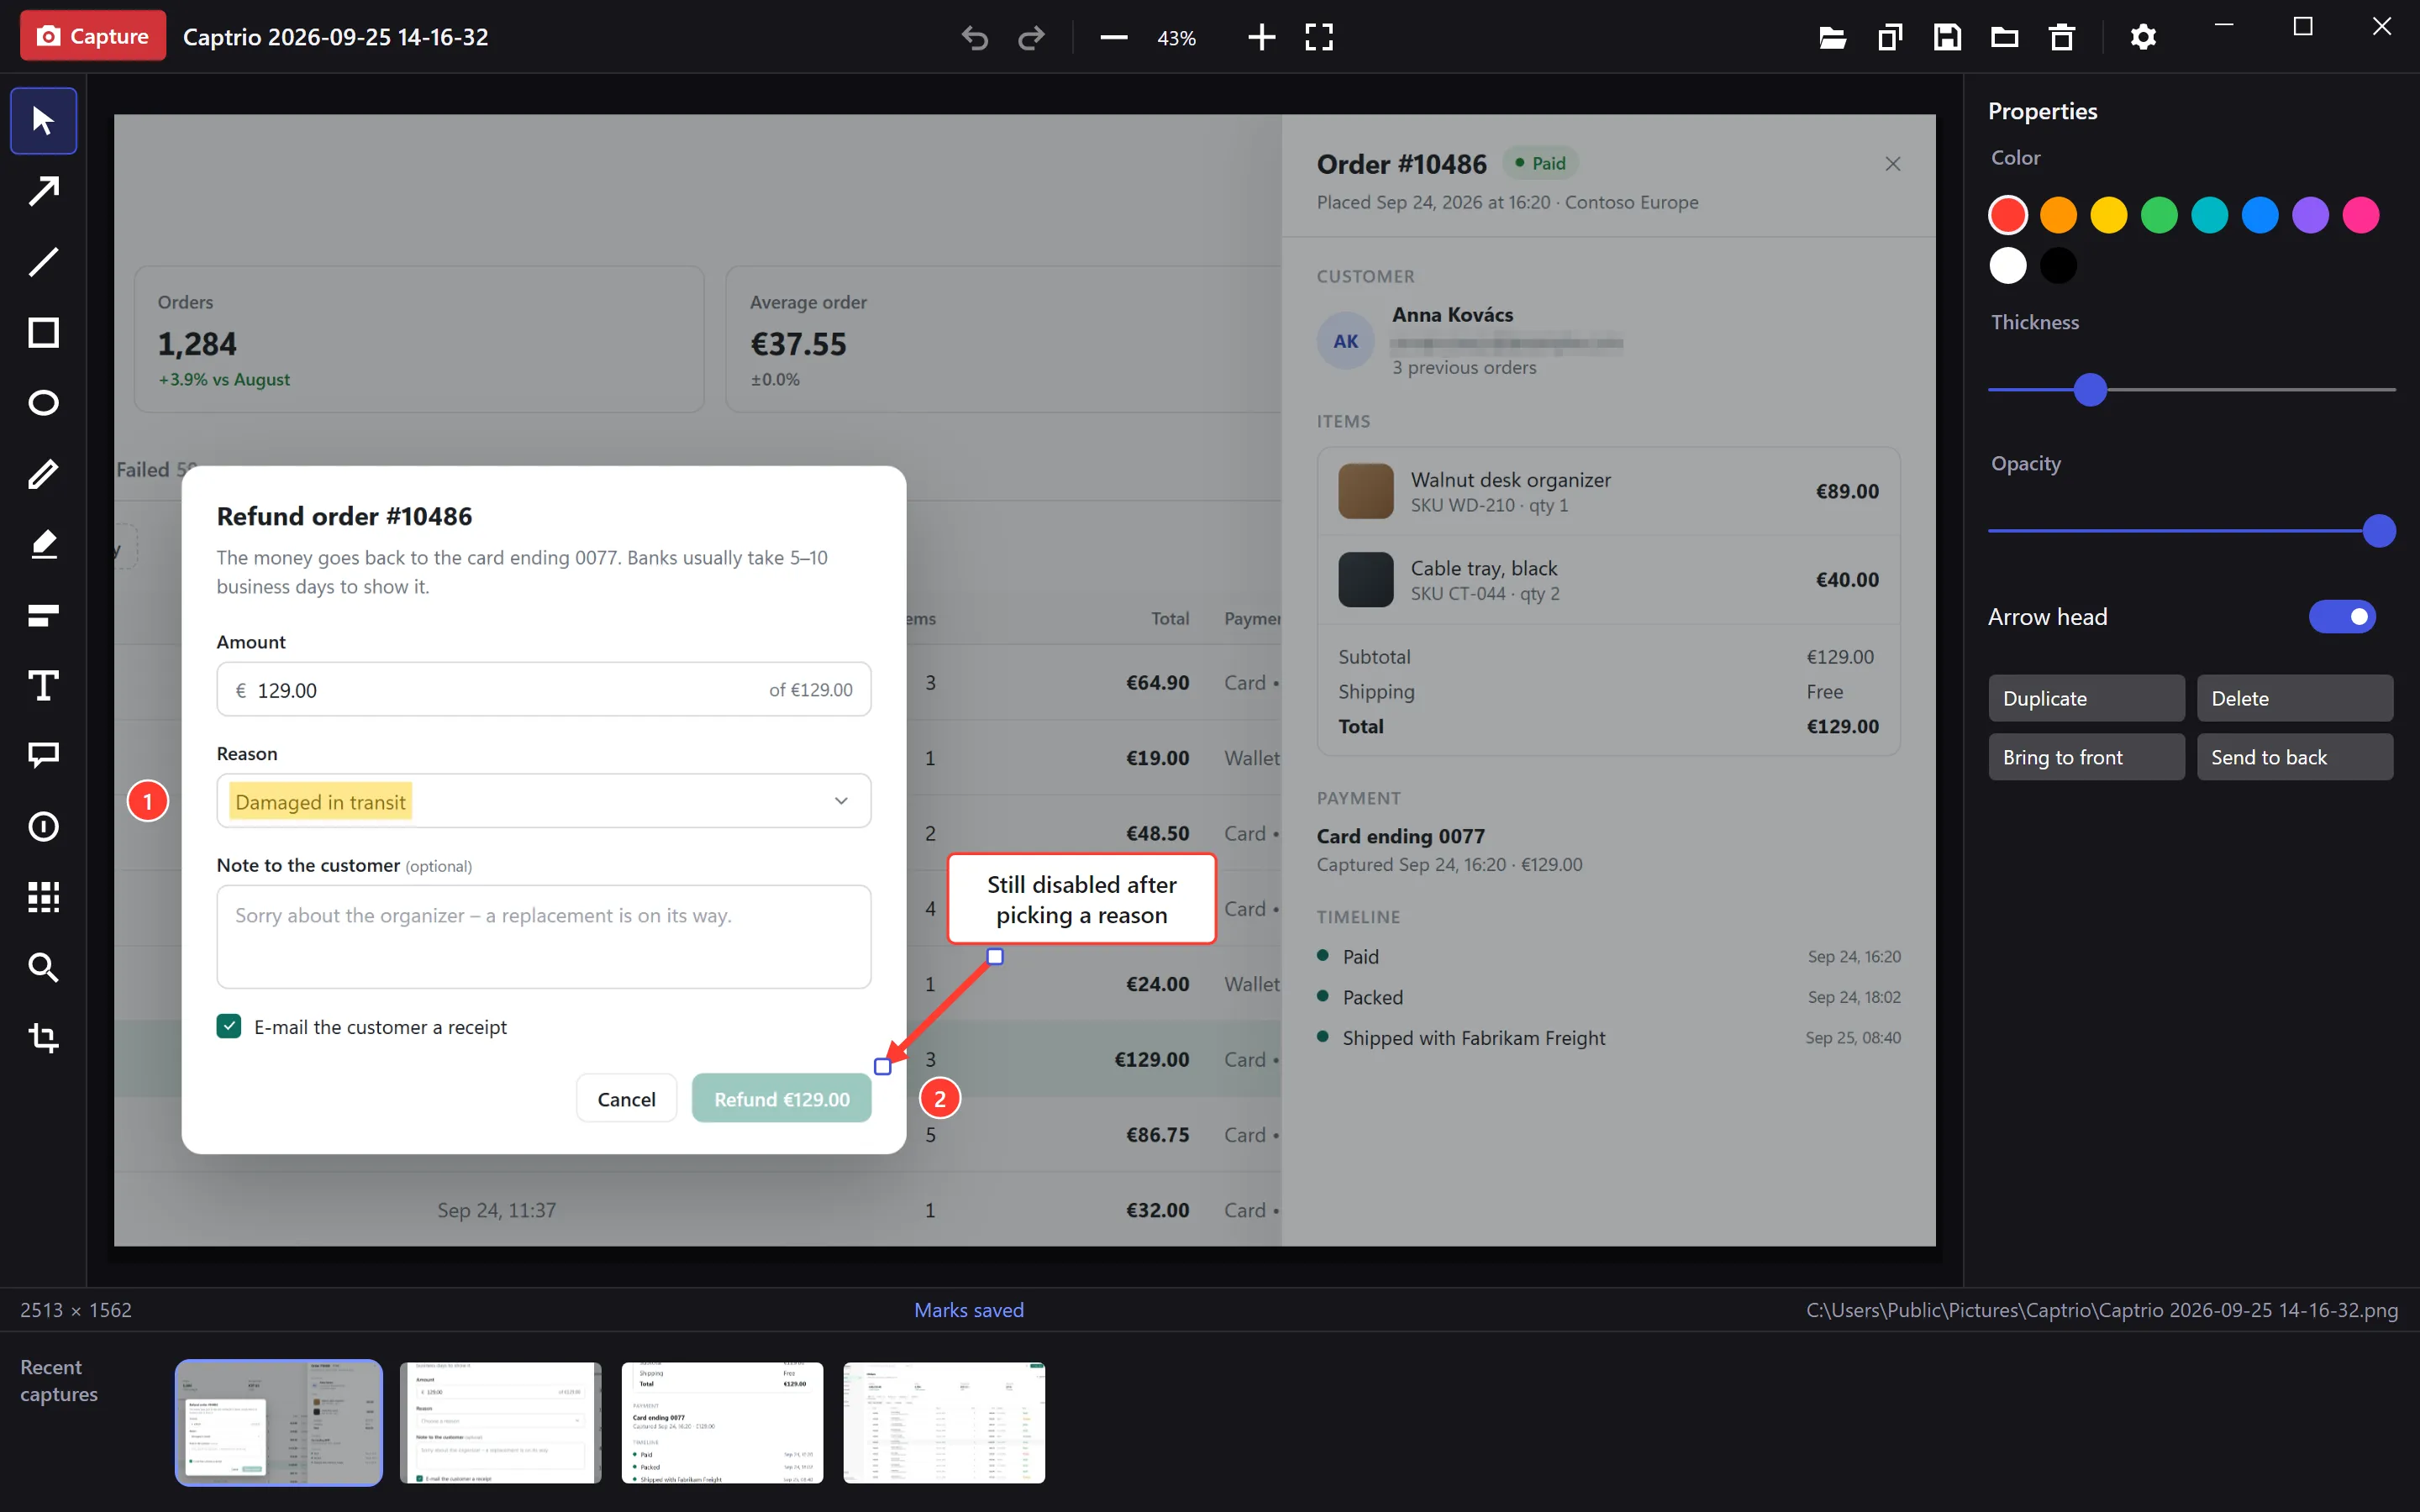Choose the black color swatch

coord(2058,265)
